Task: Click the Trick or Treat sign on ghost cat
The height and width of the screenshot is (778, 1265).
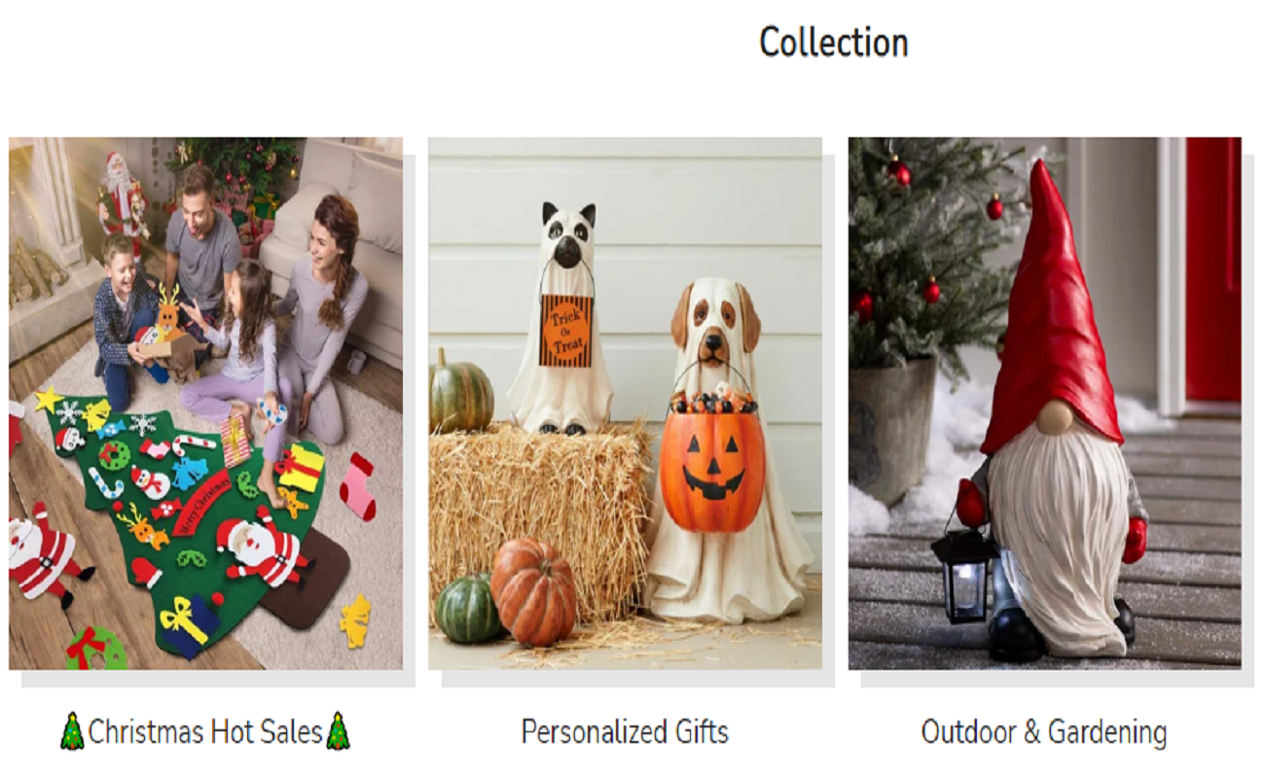Action: tap(565, 331)
